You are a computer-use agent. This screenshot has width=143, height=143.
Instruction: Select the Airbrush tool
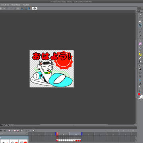click(140, 51)
